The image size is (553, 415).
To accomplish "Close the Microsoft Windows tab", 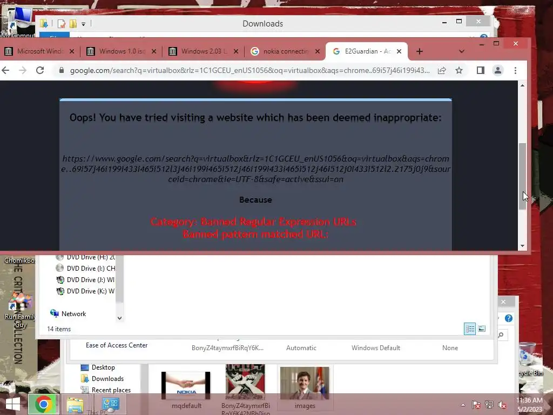I will [72, 51].
